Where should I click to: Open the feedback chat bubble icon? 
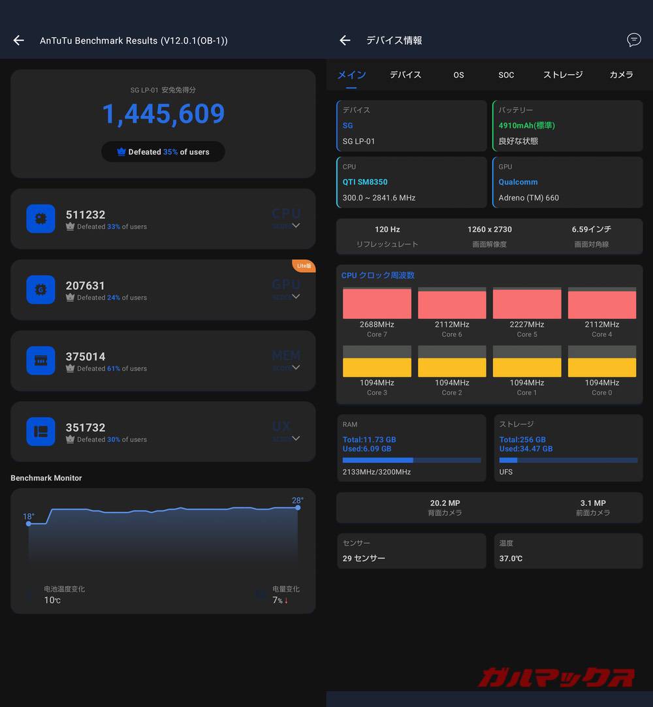tap(633, 40)
